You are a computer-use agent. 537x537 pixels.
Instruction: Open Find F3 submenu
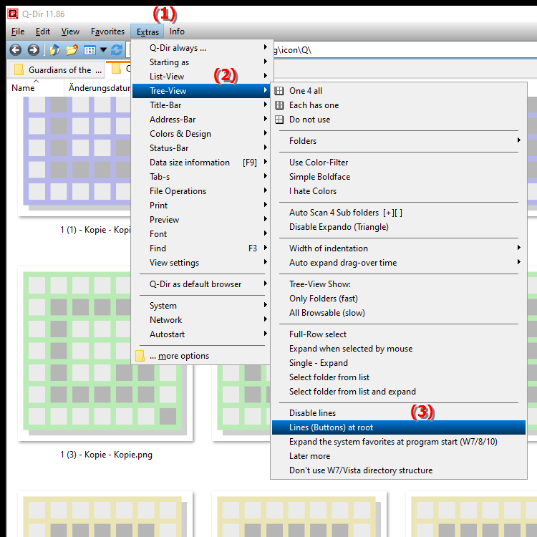[x=201, y=248]
